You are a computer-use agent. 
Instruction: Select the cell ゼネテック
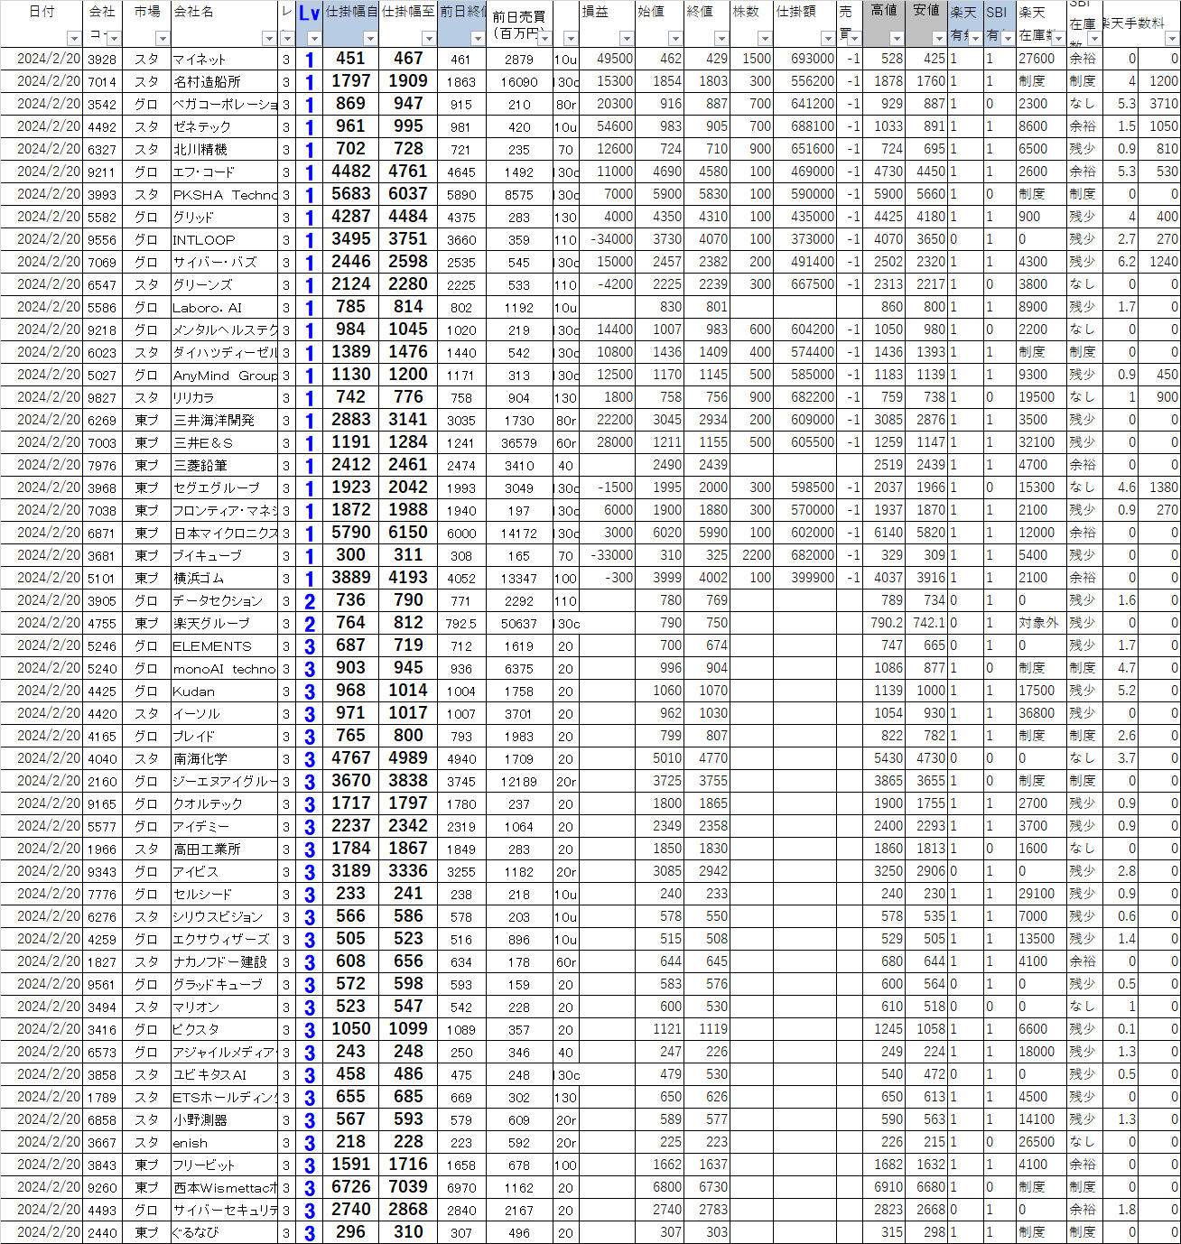(x=224, y=126)
